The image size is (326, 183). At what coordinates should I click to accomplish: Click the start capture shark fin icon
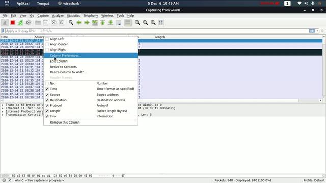5,22
